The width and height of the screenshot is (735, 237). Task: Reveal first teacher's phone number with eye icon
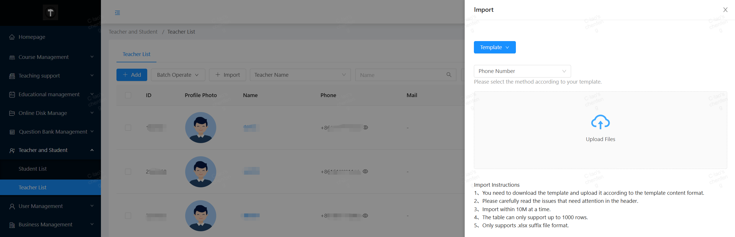(365, 127)
